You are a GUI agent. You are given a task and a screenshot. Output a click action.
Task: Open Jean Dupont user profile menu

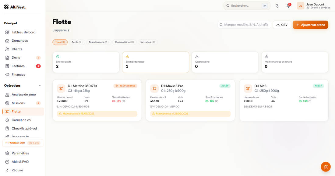pos(314,6)
